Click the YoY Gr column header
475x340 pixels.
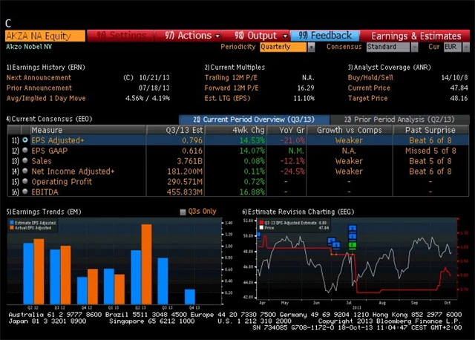coord(286,130)
